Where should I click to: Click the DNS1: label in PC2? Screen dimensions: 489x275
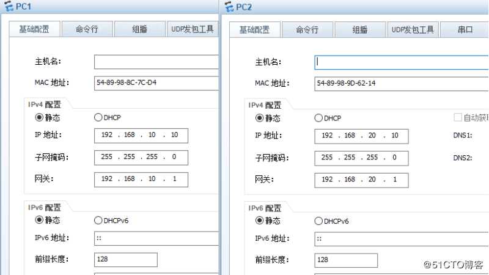(463, 135)
